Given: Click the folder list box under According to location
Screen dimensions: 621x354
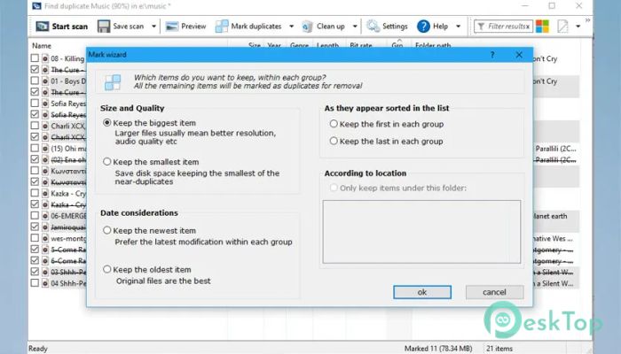Looking at the screenshot, I should (x=421, y=232).
